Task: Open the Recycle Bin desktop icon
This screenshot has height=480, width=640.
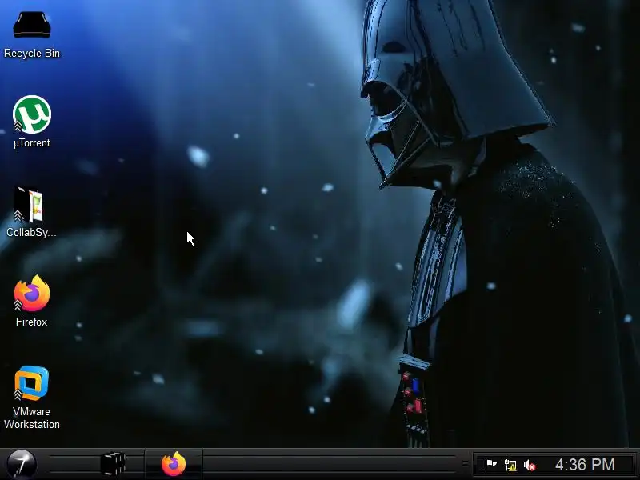Action: click(x=32, y=26)
